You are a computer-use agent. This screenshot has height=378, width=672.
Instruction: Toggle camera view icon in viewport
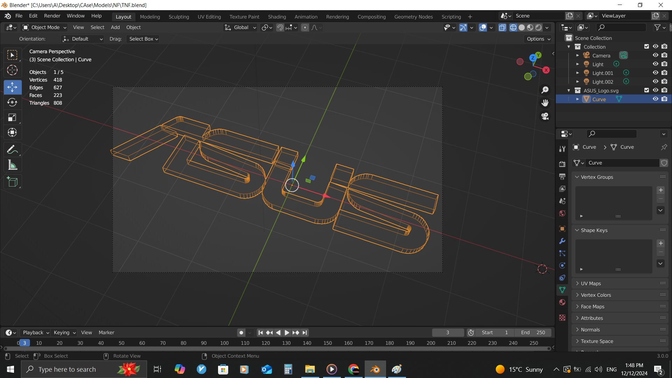(x=545, y=116)
